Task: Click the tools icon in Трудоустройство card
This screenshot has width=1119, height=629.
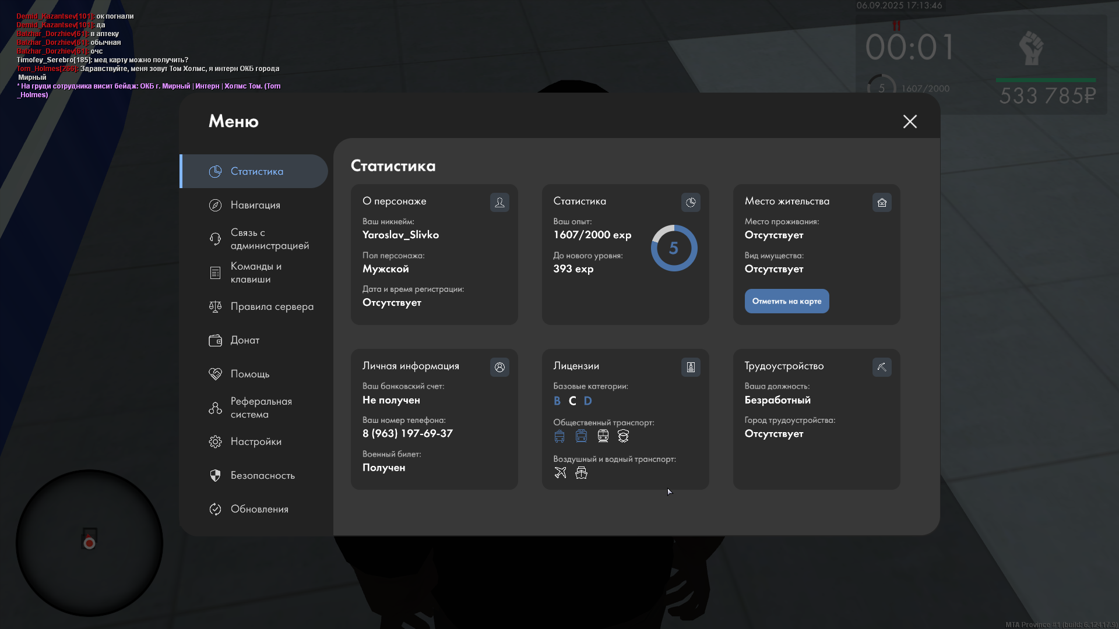Action: point(882,367)
